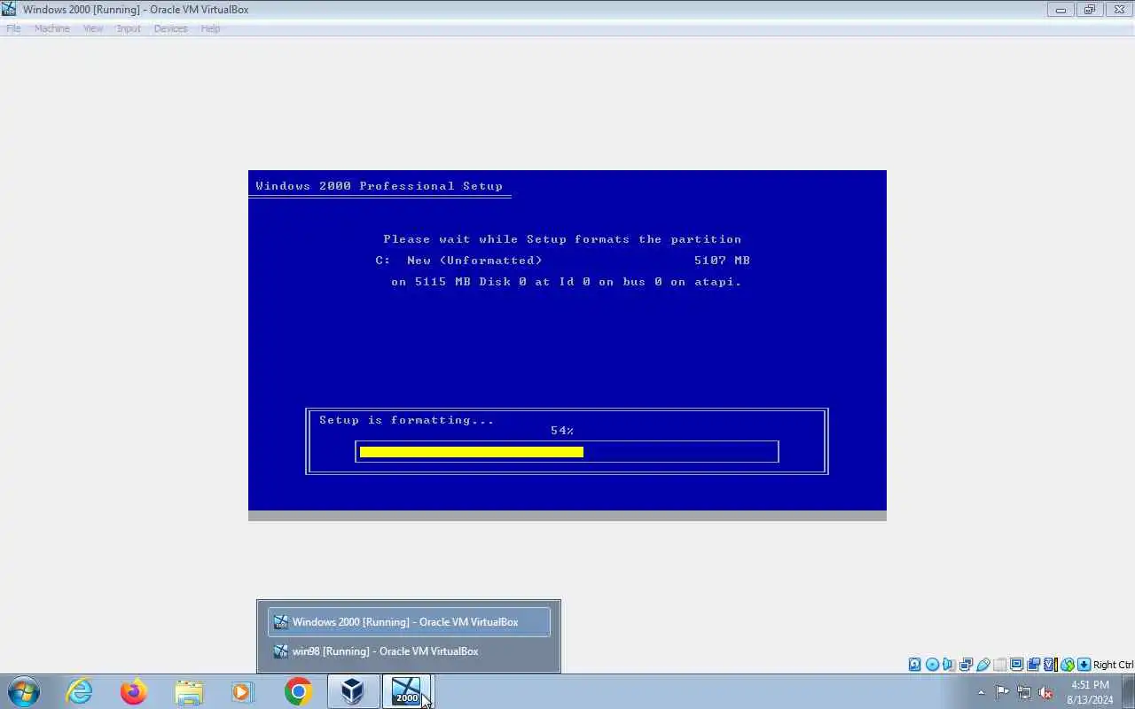Select Windows 2000 [Running] taskbar preview entry
This screenshot has width=1135, height=709.
pyautogui.click(x=409, y=622)
